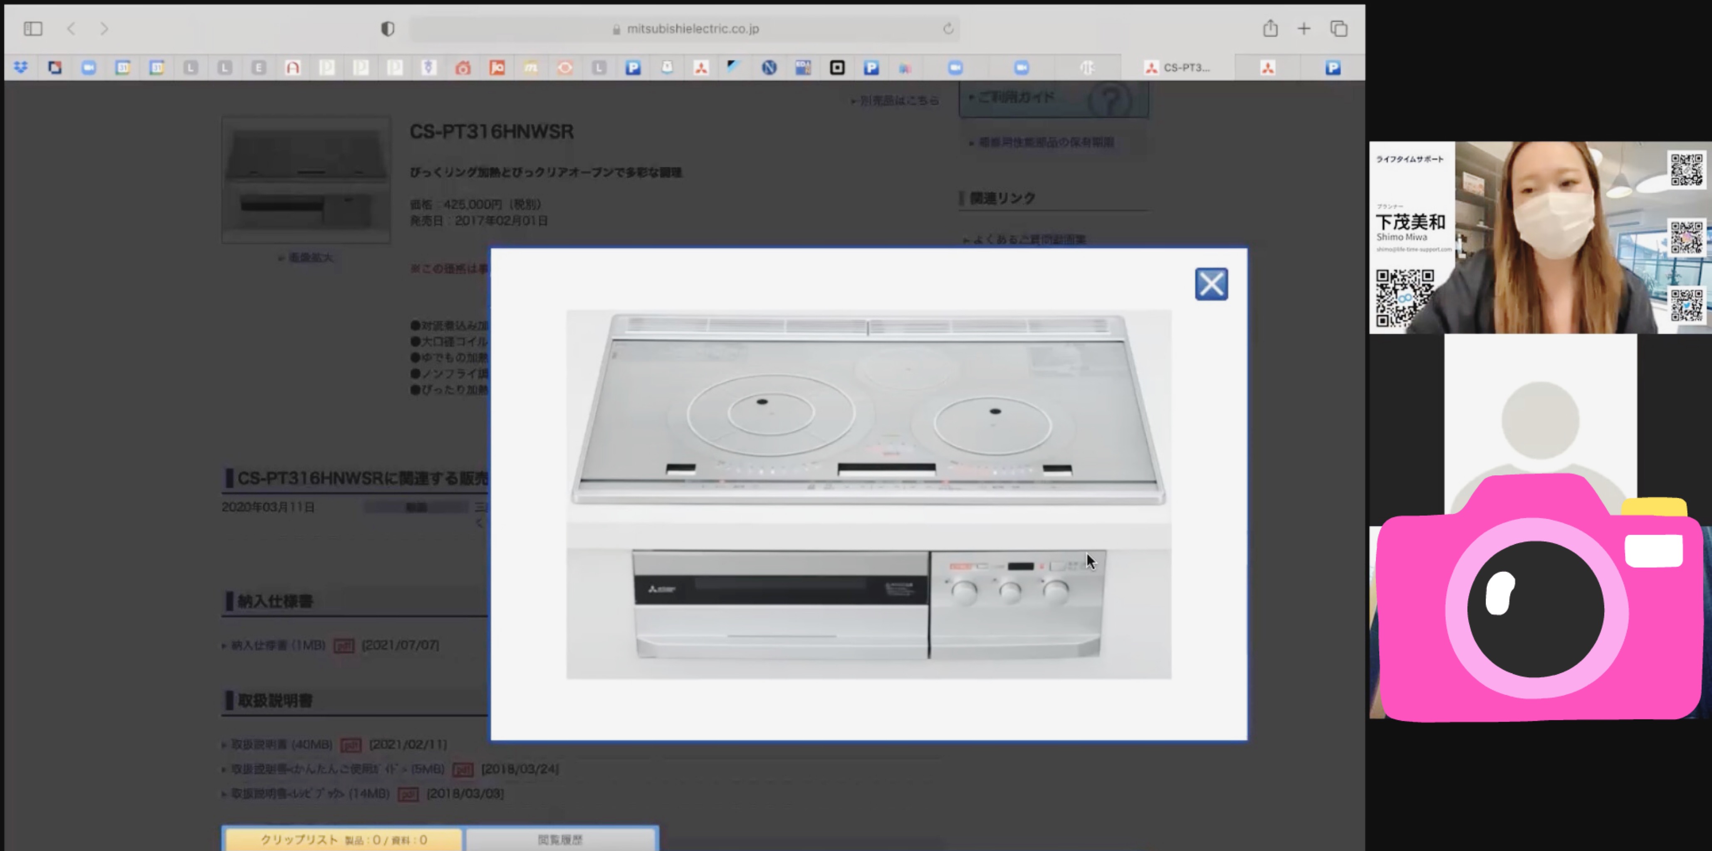1712x851 pixels.
Task: Open the レシピブック (14MB) link
Action: (x=310, y=793)
